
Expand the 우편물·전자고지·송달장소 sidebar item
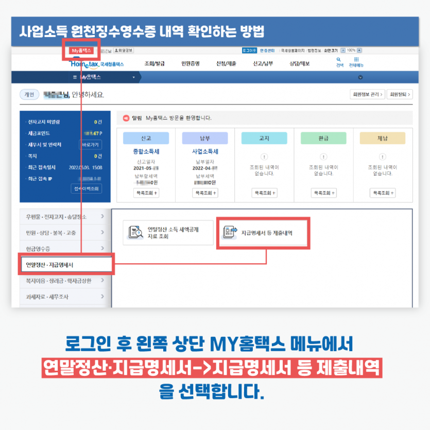coord(102,217)
